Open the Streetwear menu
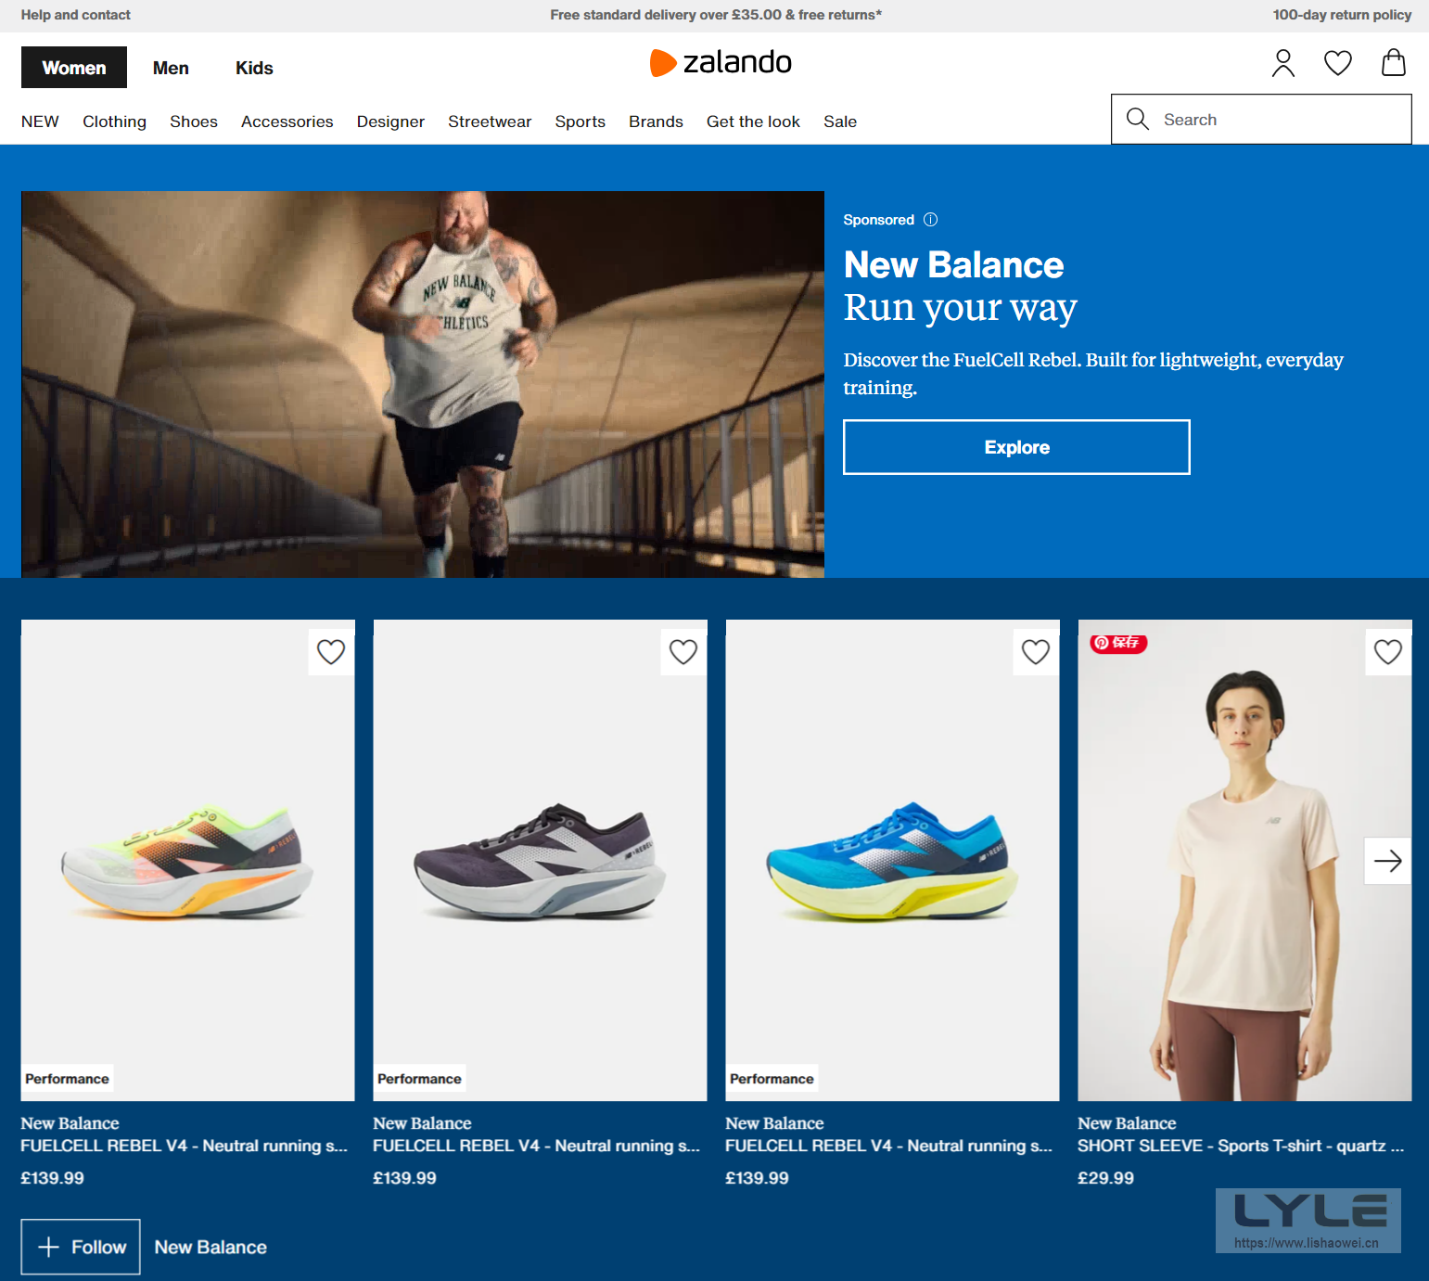 (x=490, y=122)
